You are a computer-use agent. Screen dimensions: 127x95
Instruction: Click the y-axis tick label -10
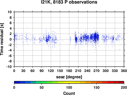(x=9, y=67)
